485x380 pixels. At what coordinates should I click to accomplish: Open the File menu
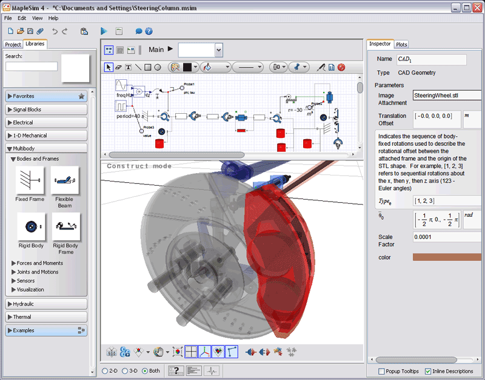point(8,18)
